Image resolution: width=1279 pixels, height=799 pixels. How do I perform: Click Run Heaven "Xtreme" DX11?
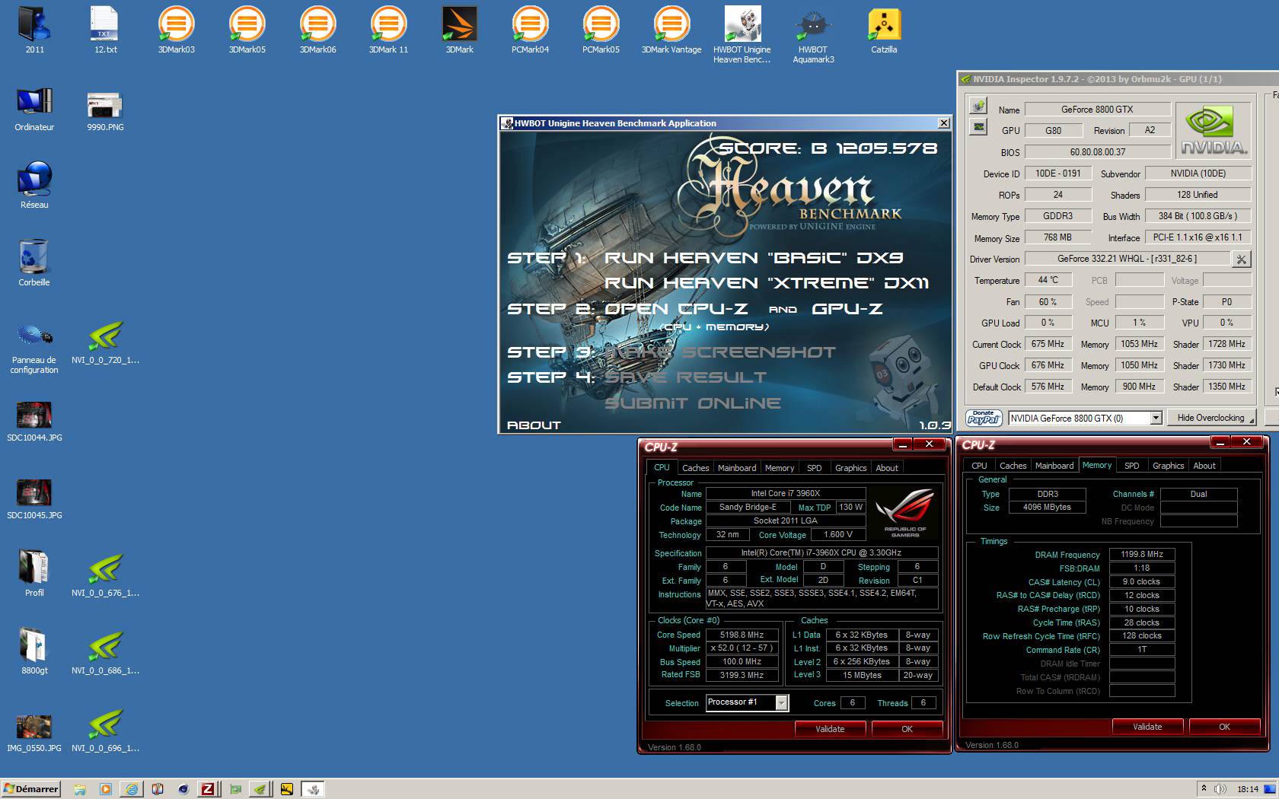point(767,283)
